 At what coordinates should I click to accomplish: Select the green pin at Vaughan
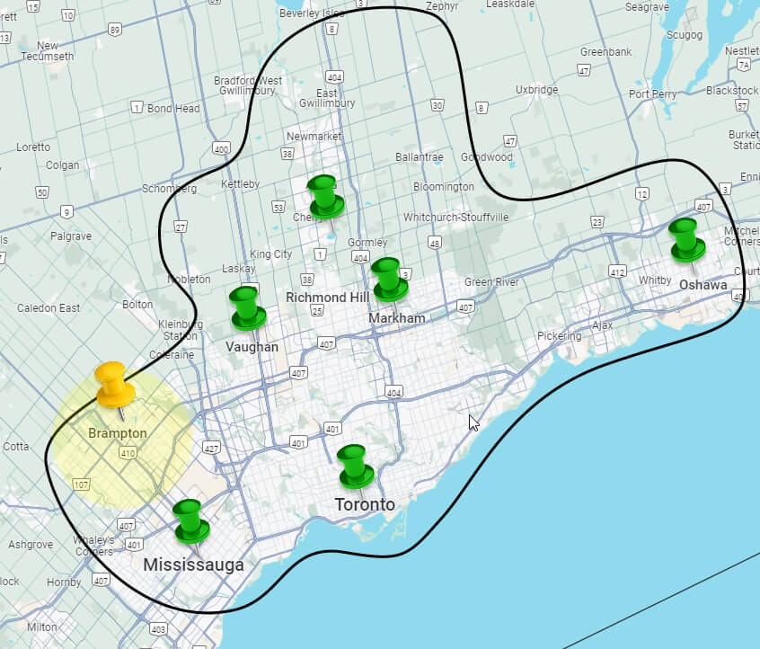246,307
